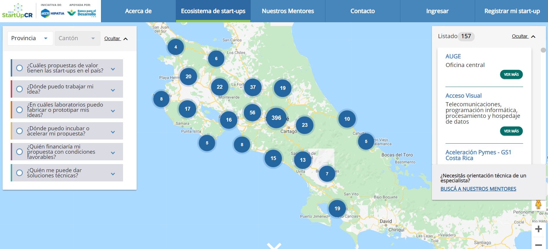Viewport: 548px width, 249px height.
Task: Follow the 'Buscá a nuestros mentores' link
Action: pyautogui.click(x=478, y=189)
